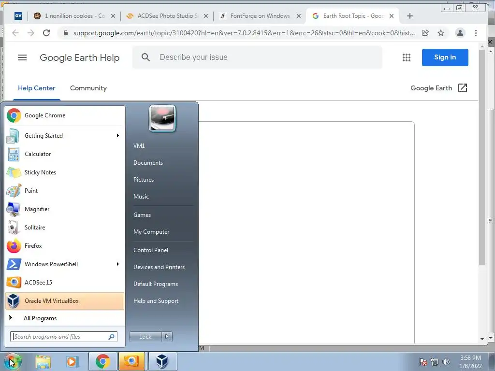Expand All Programs list
The height and width of the screenshot is (371, 495).
pyautogui.click(x=65, y=318)
